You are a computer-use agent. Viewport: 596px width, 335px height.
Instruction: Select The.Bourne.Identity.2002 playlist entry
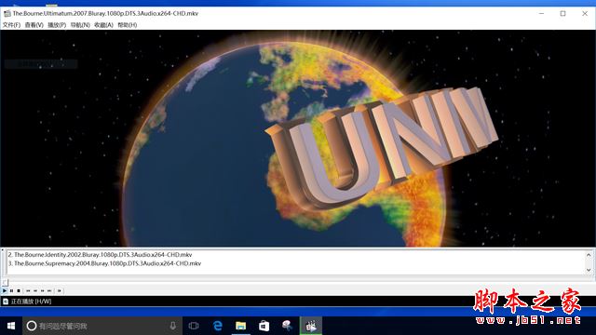(100, 255)
